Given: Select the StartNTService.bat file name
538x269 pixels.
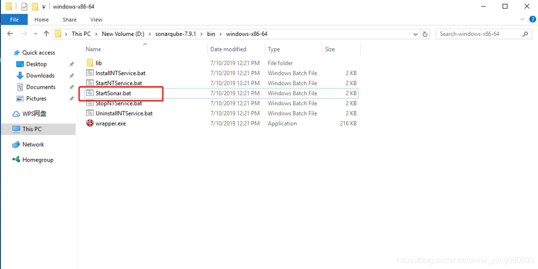Looking at the screenshot, I should (x=119, y=83).
